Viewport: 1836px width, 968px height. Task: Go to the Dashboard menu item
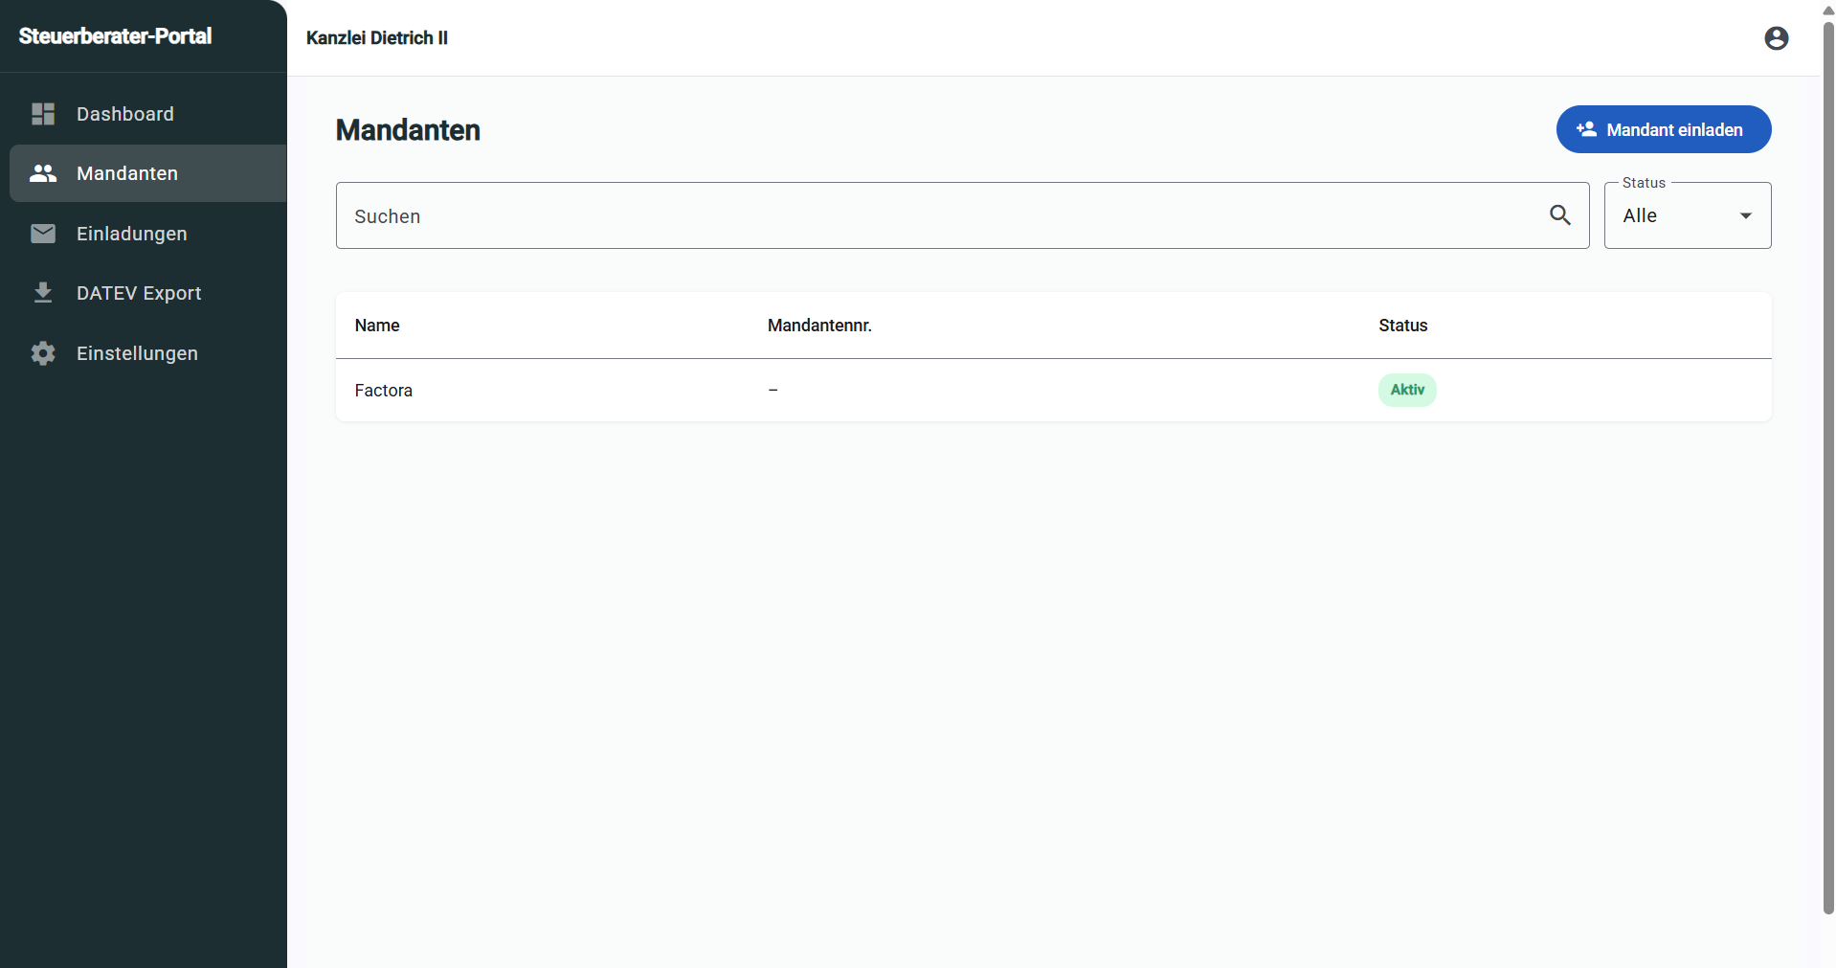(x=125, y=114)
